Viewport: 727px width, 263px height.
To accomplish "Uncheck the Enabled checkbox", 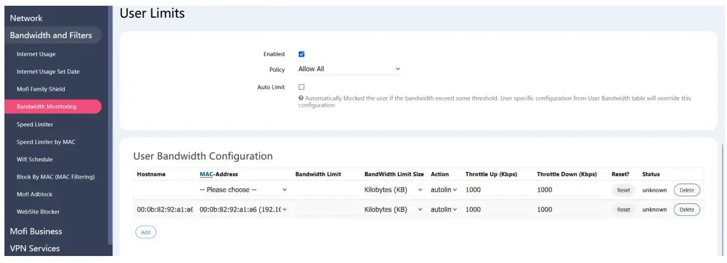I will point(301,54).
